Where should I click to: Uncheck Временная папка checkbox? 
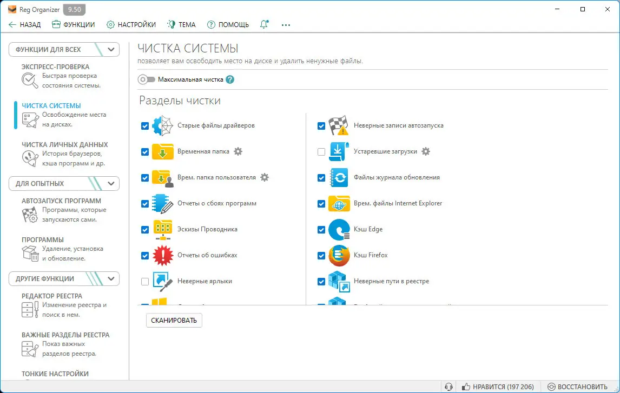tap(144, 152)
